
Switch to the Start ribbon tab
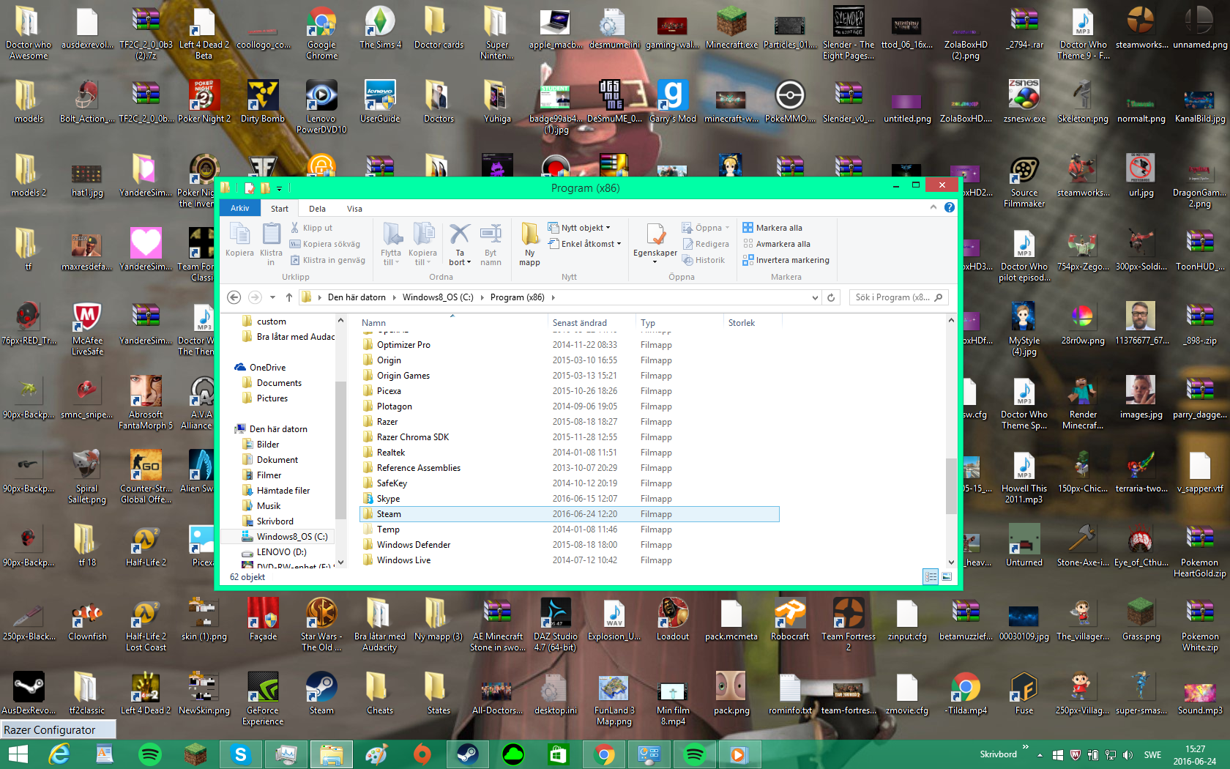[x=280, y=208]
